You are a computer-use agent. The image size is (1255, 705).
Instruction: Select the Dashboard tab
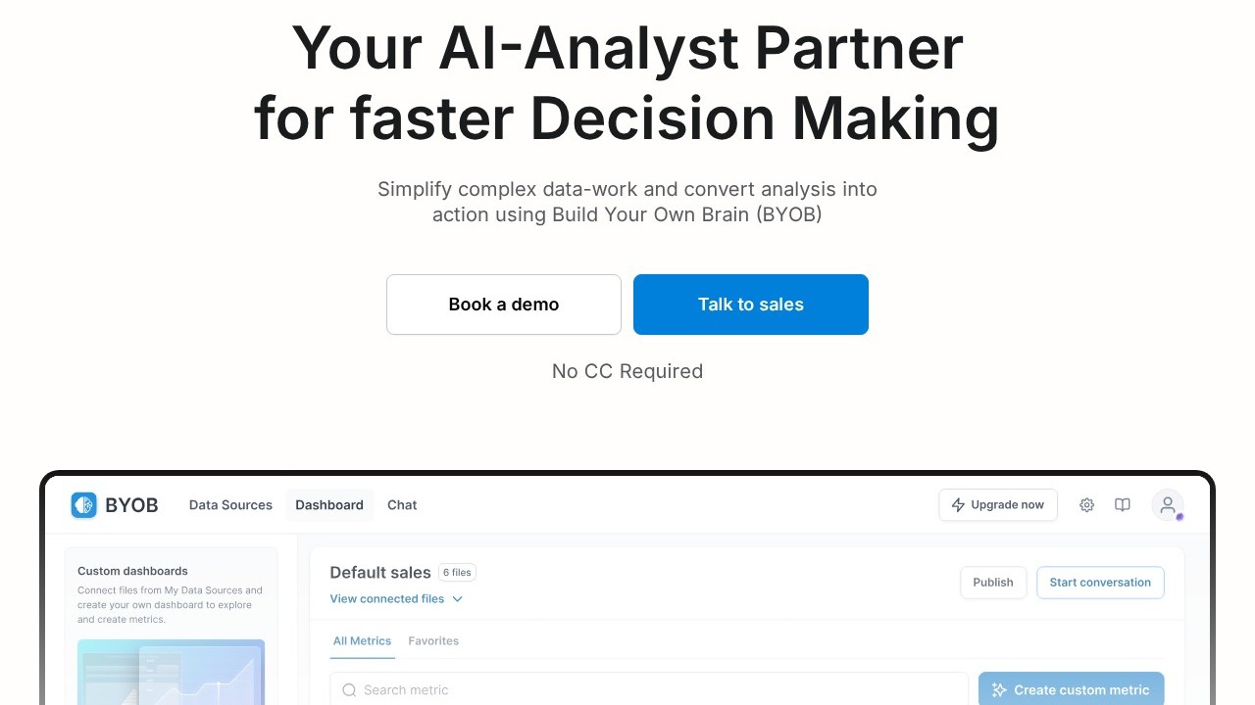click(x=329, y=505)
